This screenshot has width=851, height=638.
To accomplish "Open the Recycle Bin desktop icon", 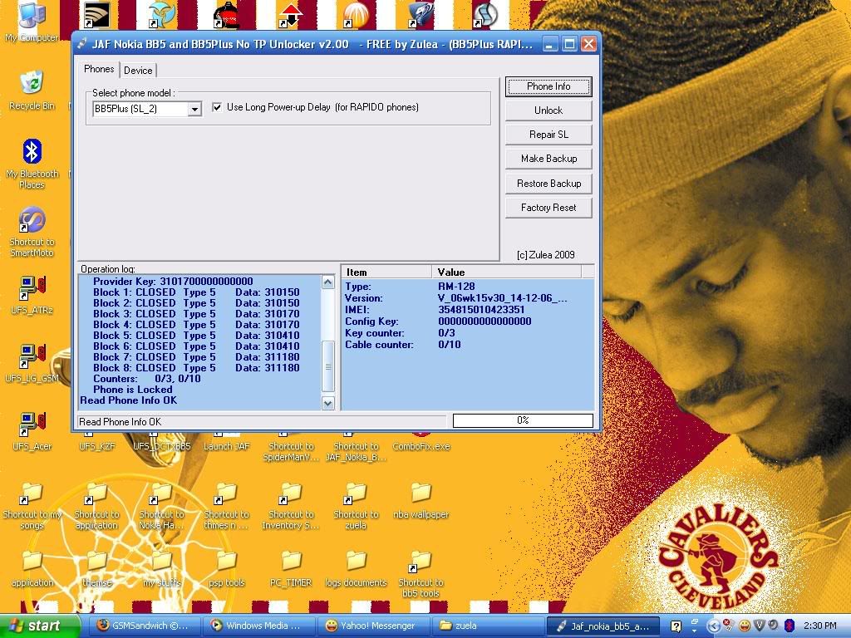I will 32,85.
